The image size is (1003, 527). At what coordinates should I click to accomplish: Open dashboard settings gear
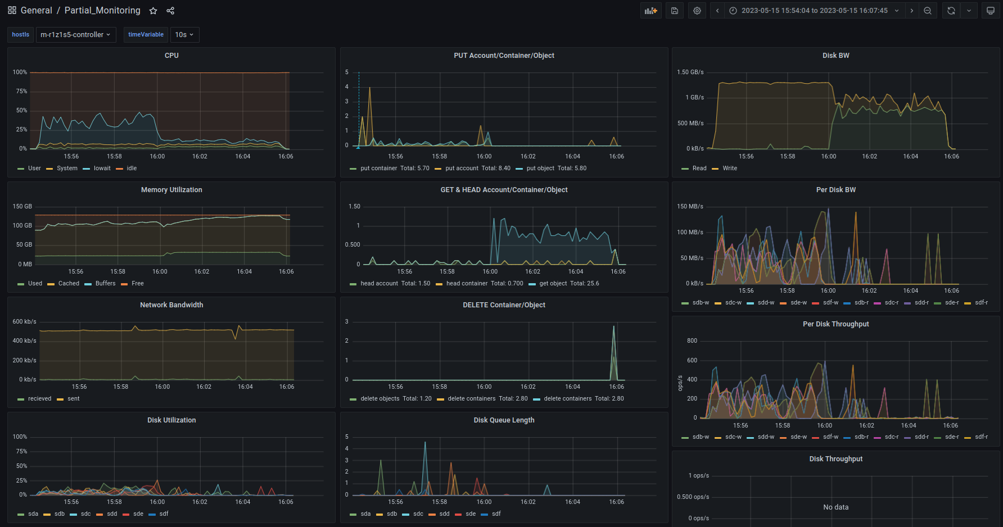[697, 11]
